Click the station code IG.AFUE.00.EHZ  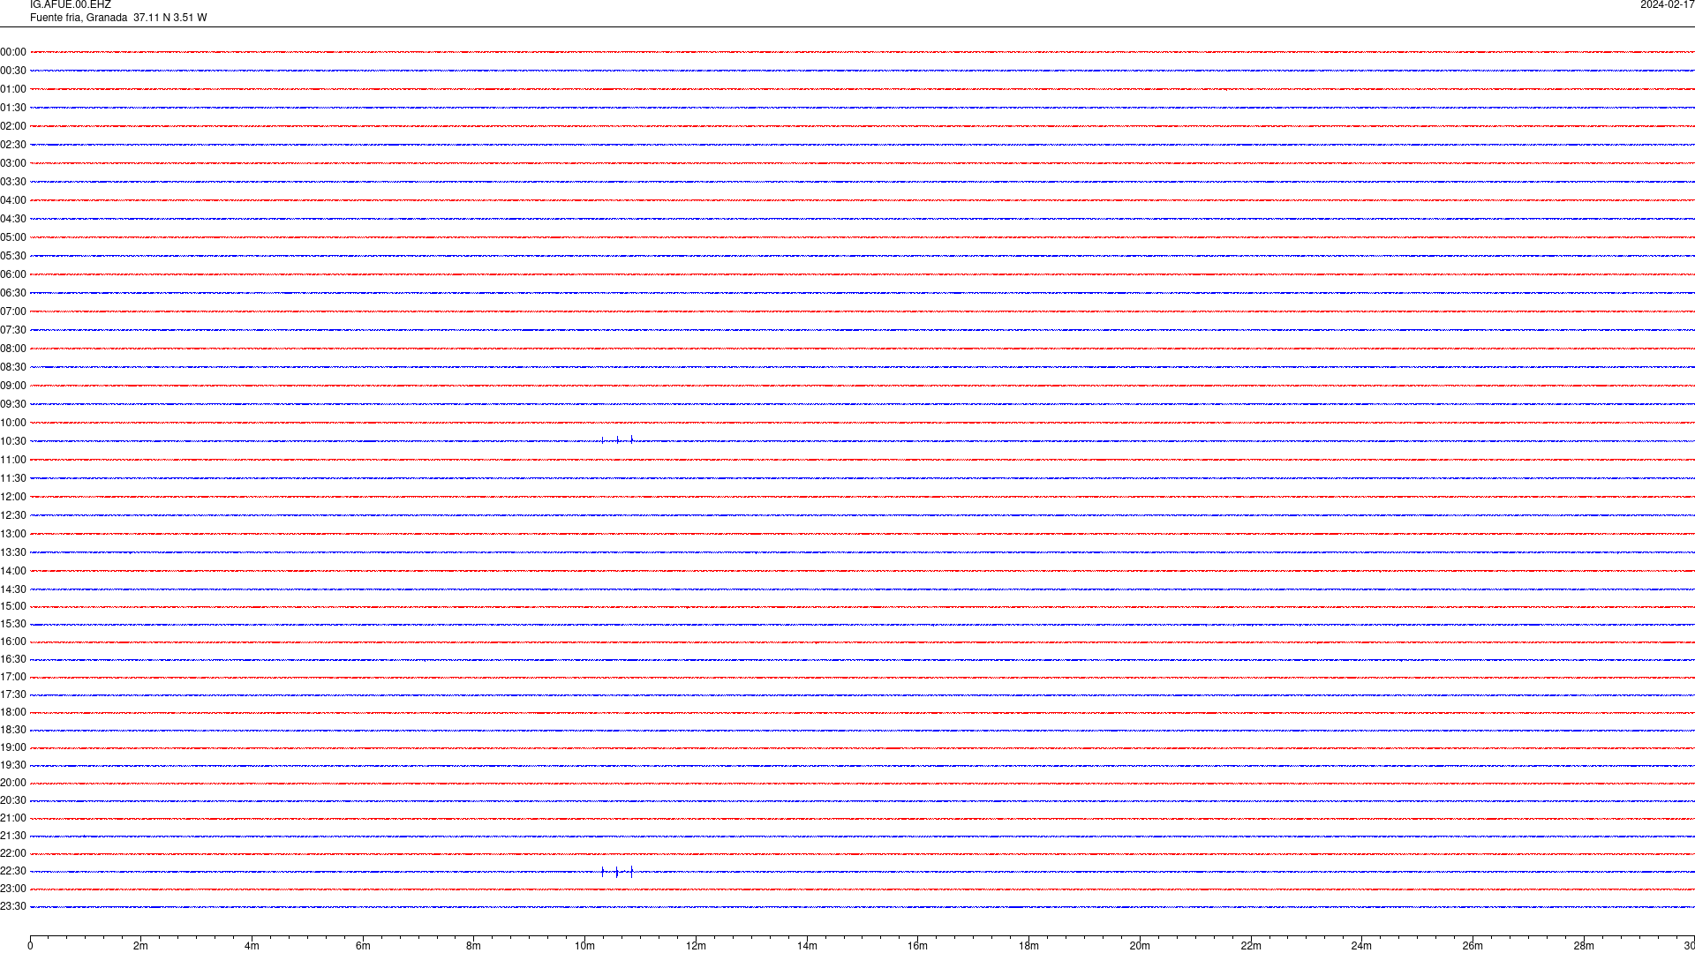coord(71,4)
